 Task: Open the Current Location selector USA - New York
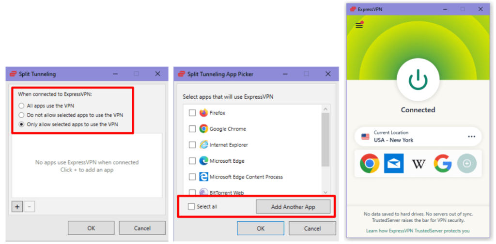pos(418,137)
